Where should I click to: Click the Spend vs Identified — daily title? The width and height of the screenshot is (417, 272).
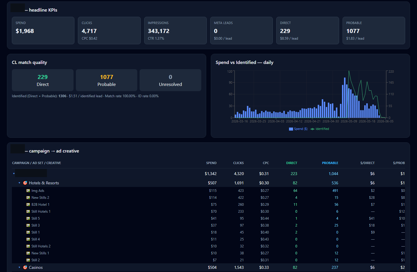[244, 63]
